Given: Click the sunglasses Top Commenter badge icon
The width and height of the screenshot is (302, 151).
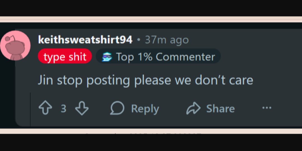Looking at the screenshot, I should point(107,57).
